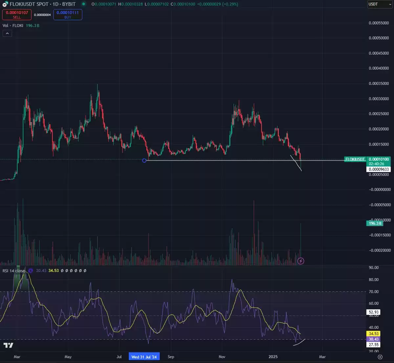Viewport: 394px width, 363px height.
Task: Select the RSI 14 close indicator legend
Action: click(x=14, y=271)
